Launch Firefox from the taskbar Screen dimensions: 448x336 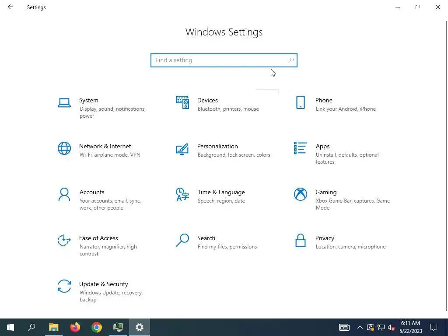(75, 327)
